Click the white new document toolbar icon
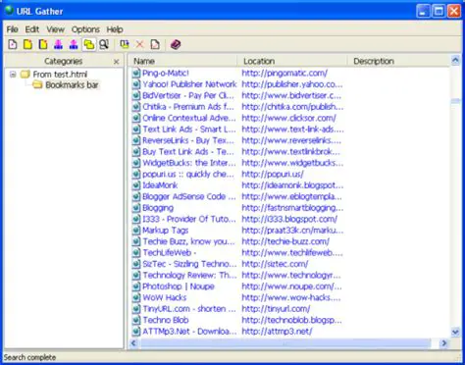465x365 pixels. (13, 44)
